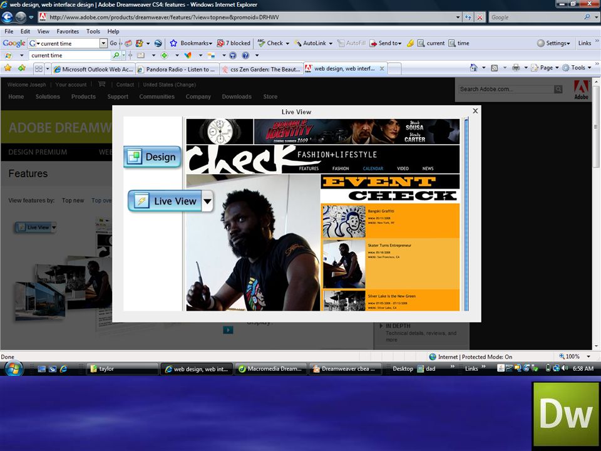Click the blue scrollbar in Live View popup
The image size is (601, 451).
[466, 215]
